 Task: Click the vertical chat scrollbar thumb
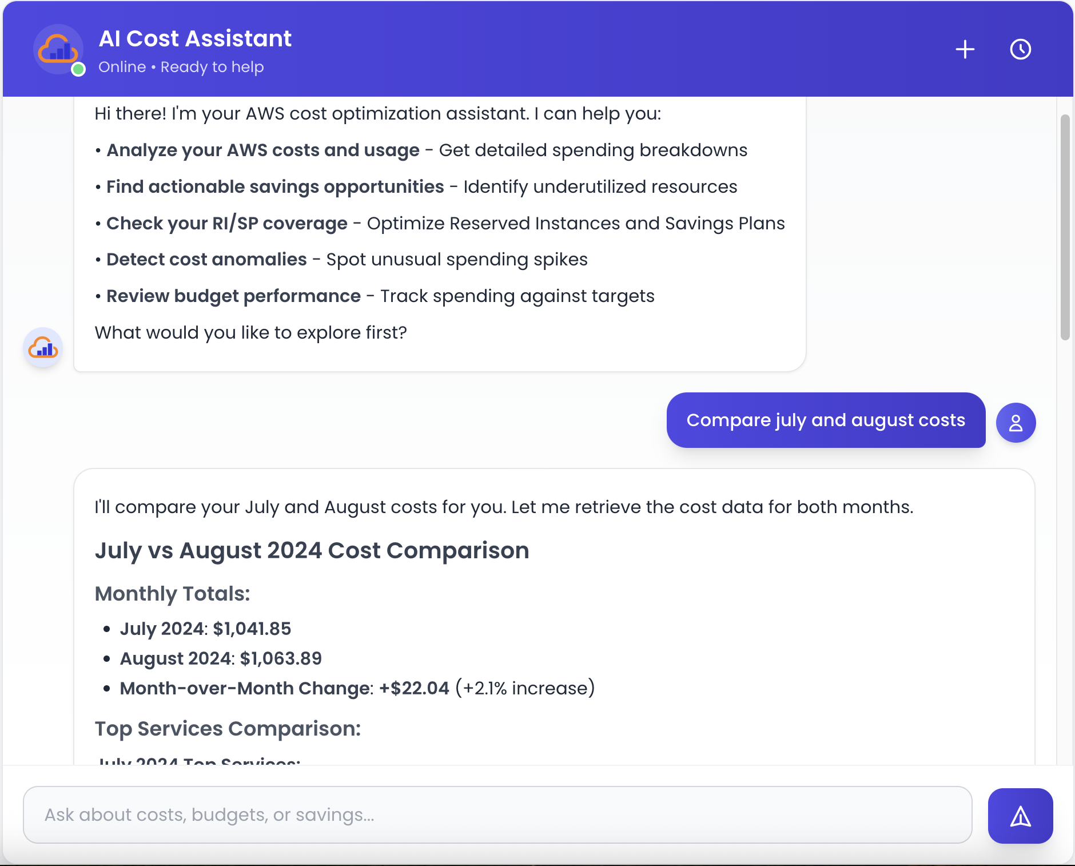click(1065, 227)
